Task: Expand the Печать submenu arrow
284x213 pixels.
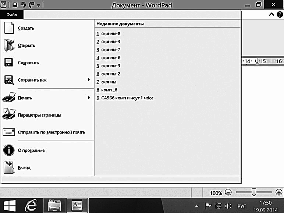Action: (x=89, y=98)
